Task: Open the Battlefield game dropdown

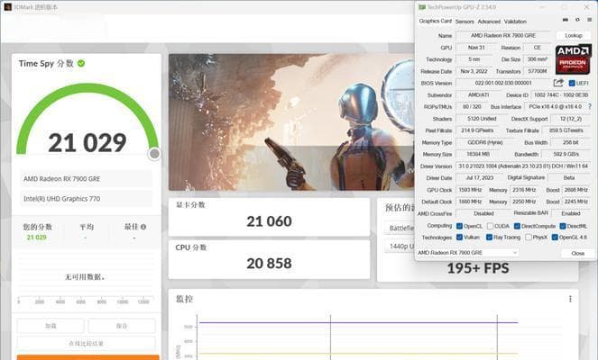Action: (400, 228)
